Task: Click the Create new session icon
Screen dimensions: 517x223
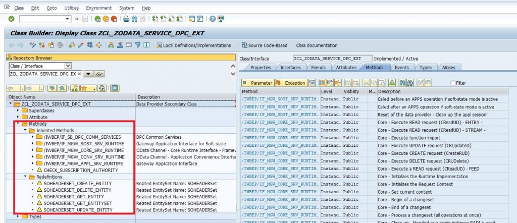Action: [x=192, y=19]
